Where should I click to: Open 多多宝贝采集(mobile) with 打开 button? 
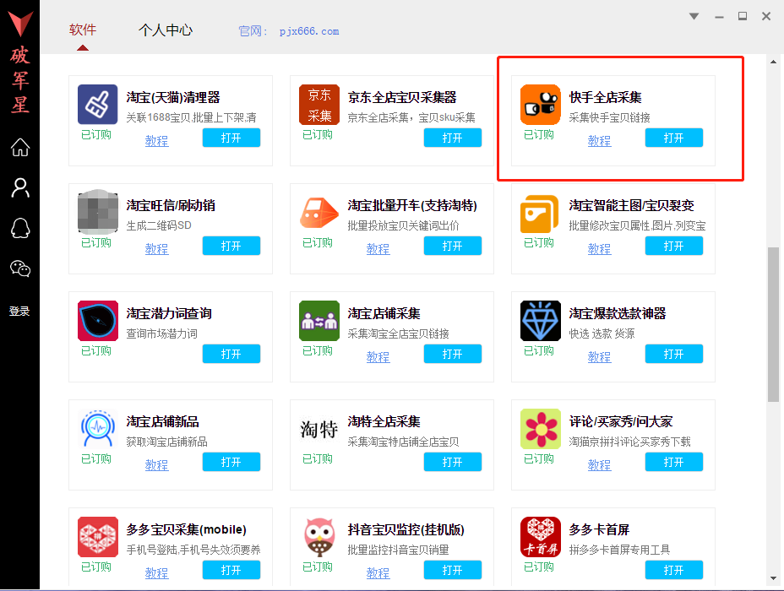click(x=231, y=570)
